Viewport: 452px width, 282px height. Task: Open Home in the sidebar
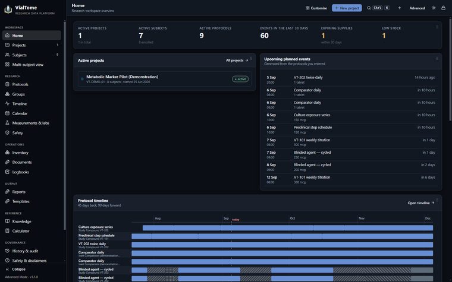[x=32, y=36]
